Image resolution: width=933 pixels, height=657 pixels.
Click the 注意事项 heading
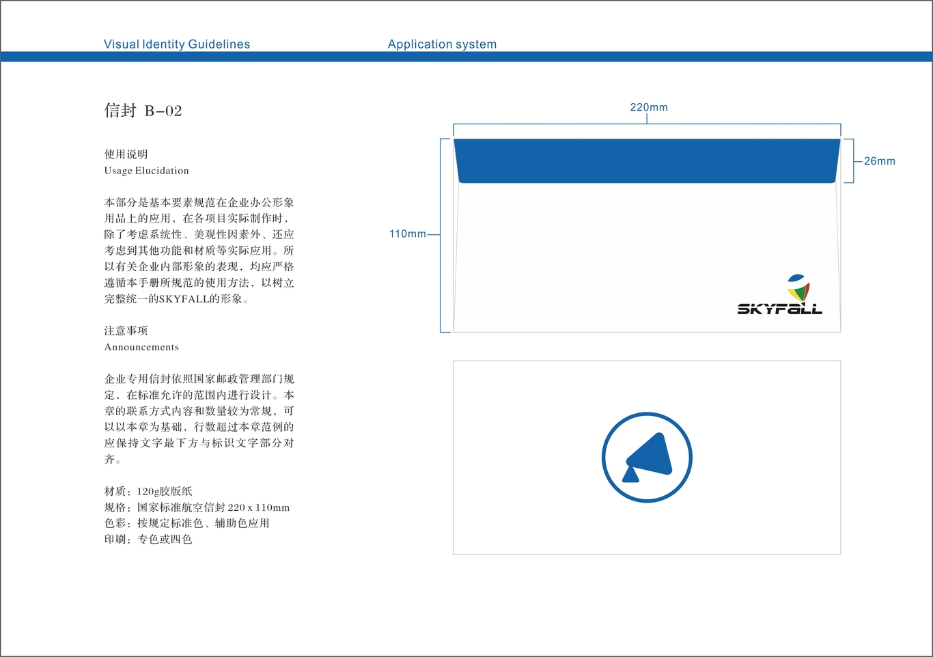coord(126,331)
